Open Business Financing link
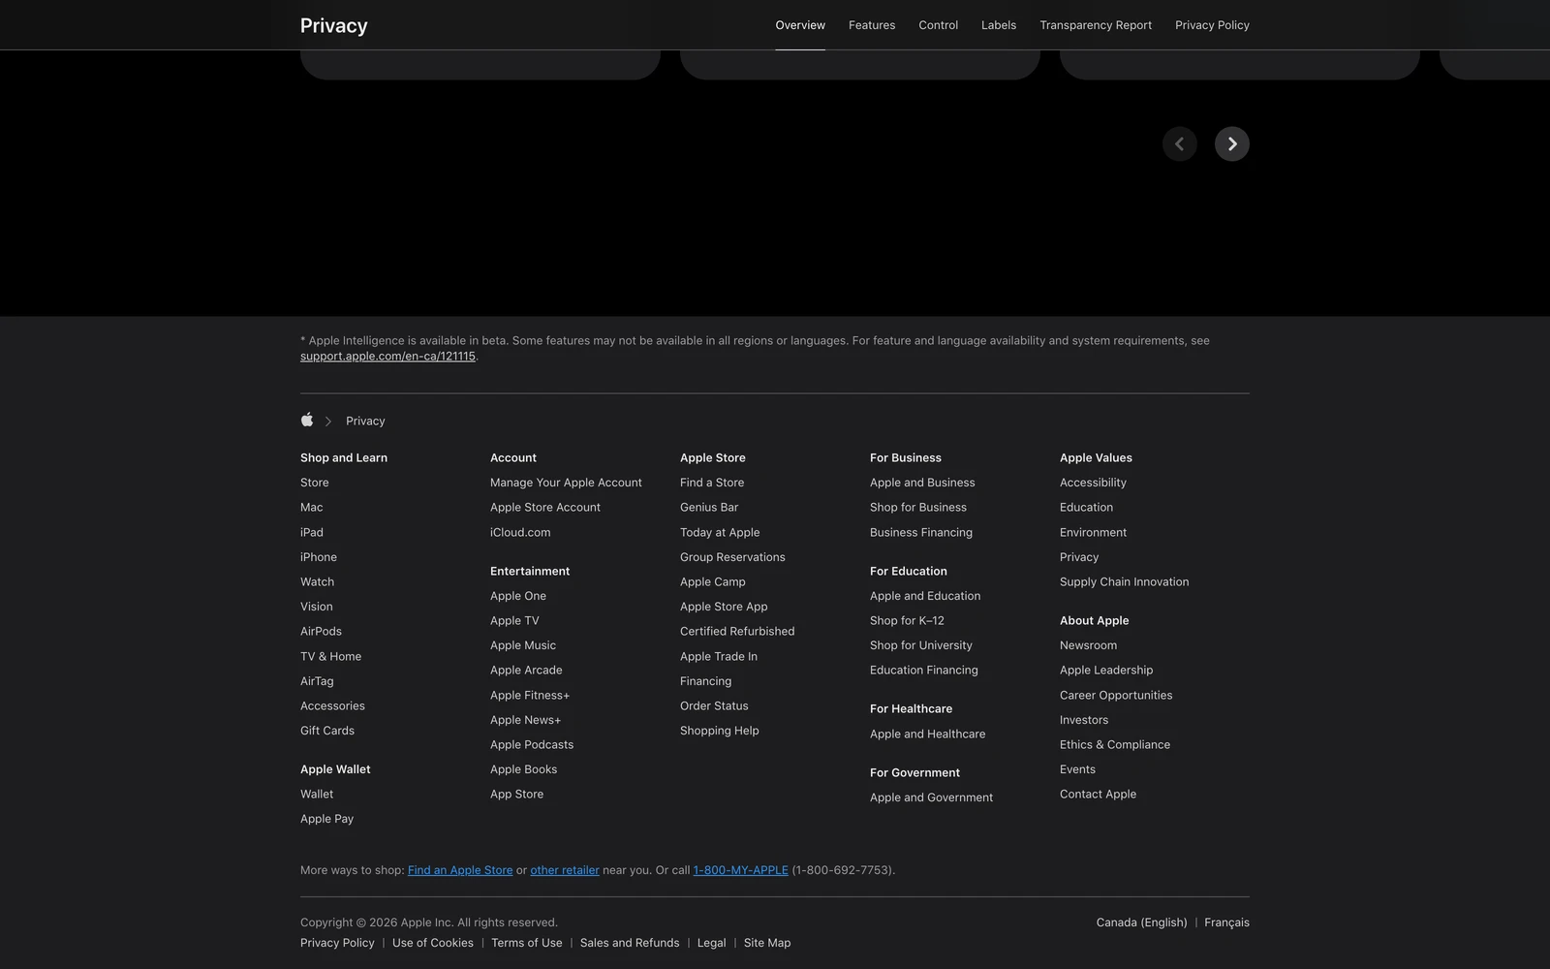The image size is (1550, 969). [x=921, y=533]
